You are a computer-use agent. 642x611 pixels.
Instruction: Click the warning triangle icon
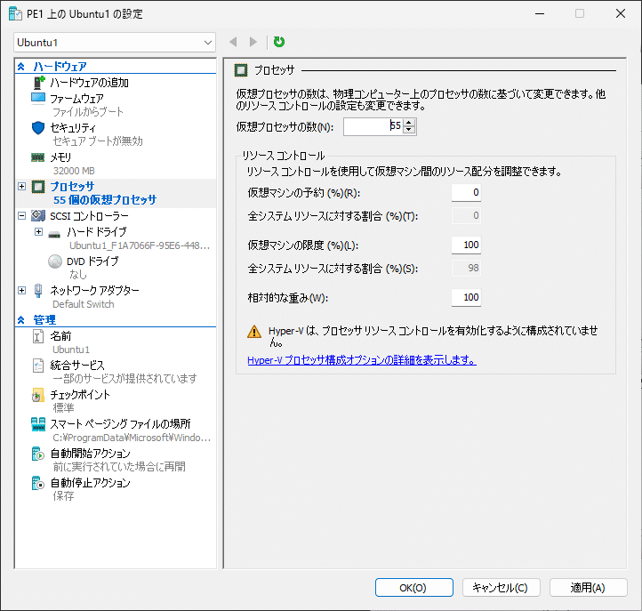pos(254,332)
